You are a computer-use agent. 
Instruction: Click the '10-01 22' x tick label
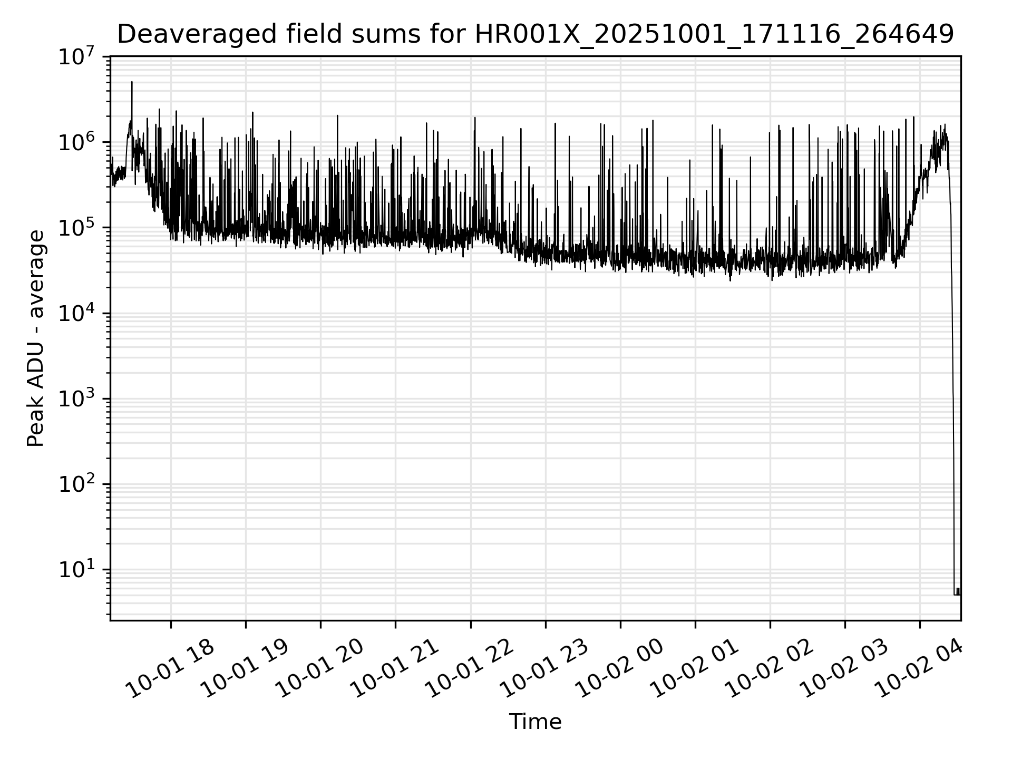tap(470, 668)
